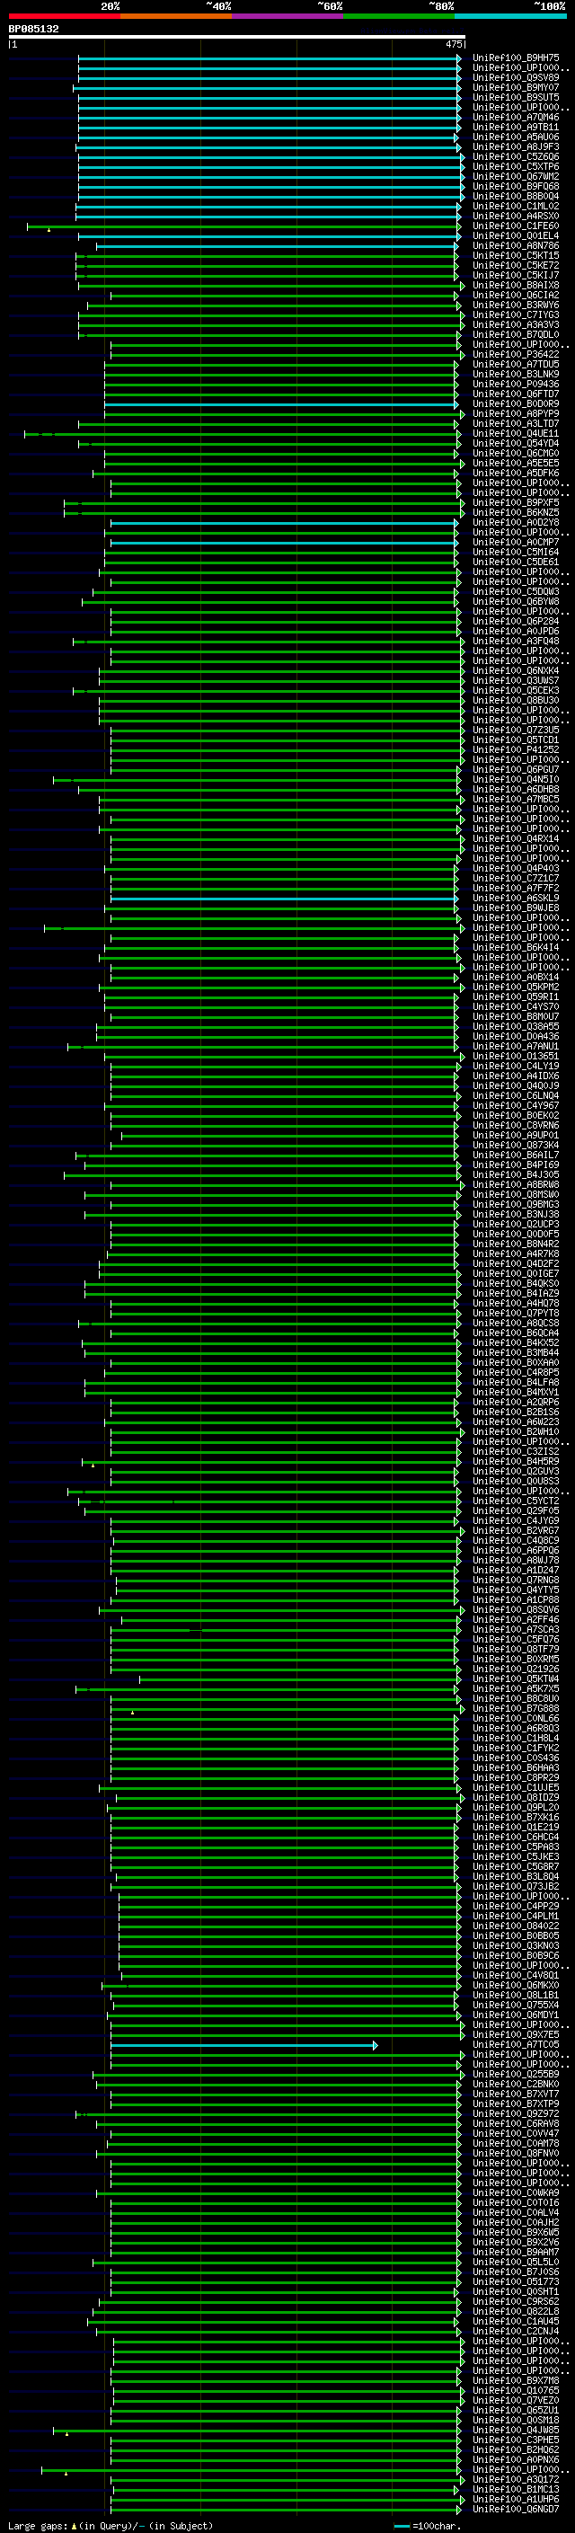Open hit UniRef100_B9HH75
The image size is (575, 2533).
point(516,58)
